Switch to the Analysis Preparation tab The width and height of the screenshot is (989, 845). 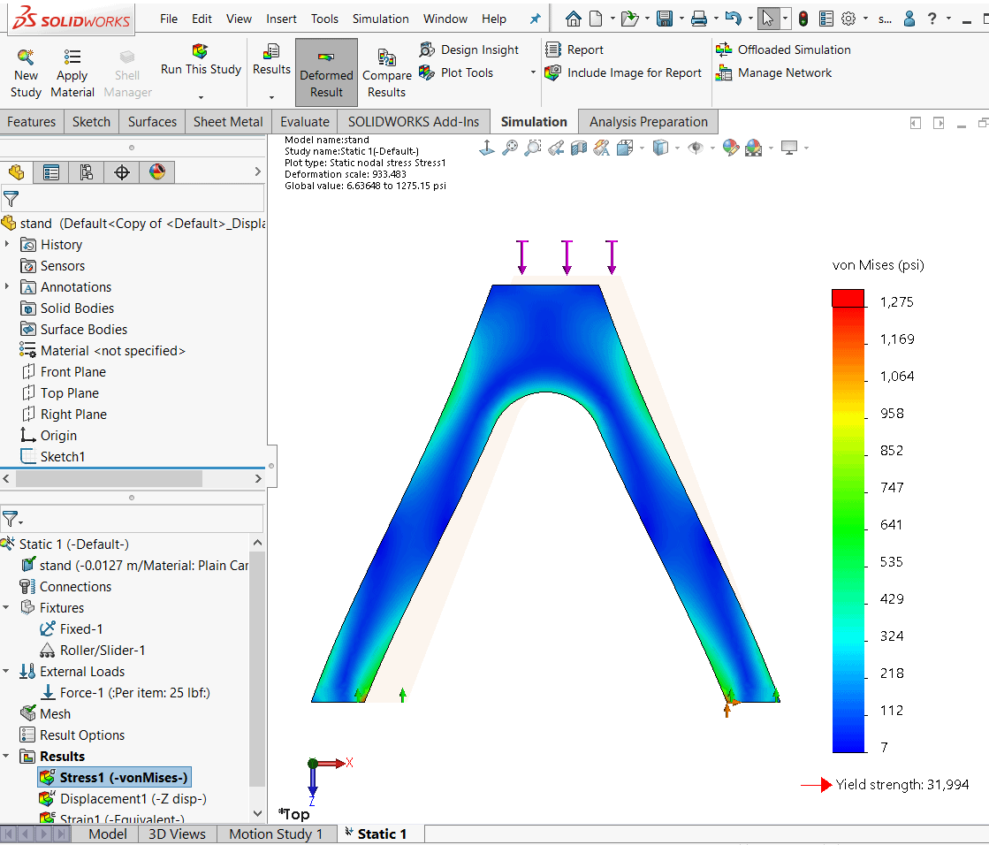pos(648,122)
